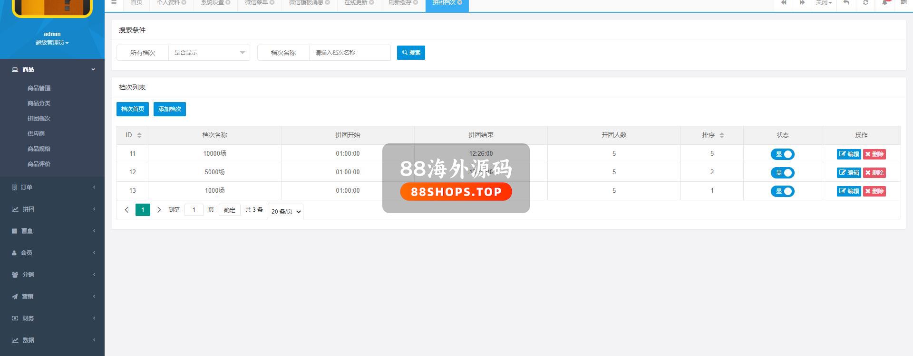This screenshot has width=913, height=356.
Task: Toggle display status for 1000场 row
Action: click(x=782, y=191)
